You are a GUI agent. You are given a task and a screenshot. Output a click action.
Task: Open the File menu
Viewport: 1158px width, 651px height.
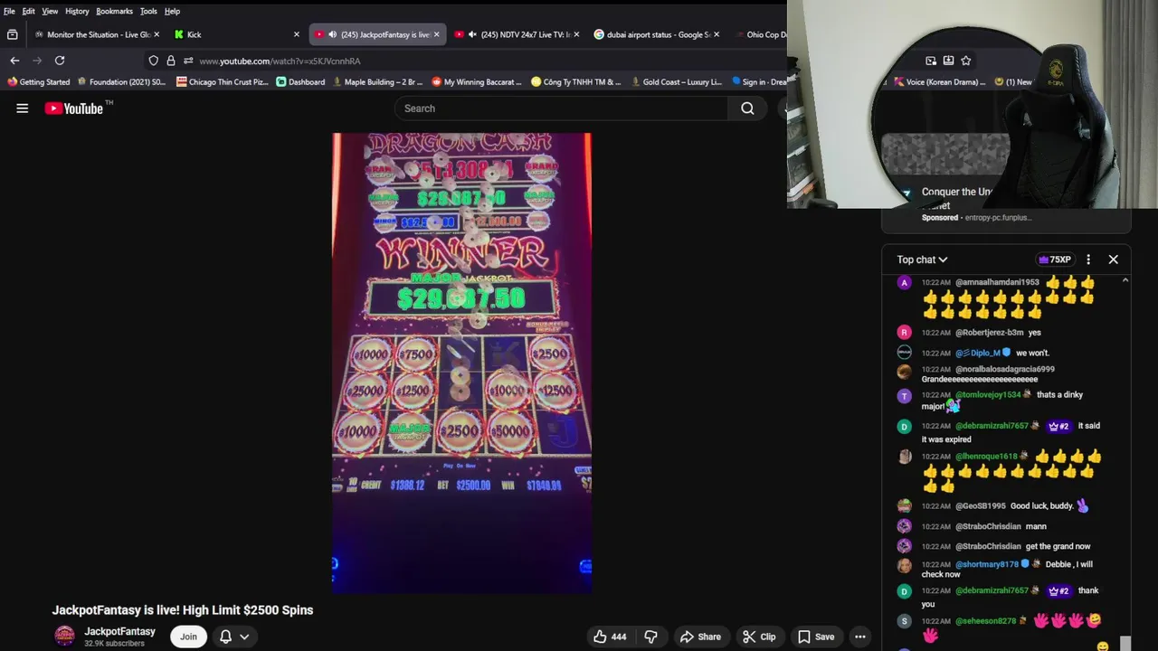(9, 11)
